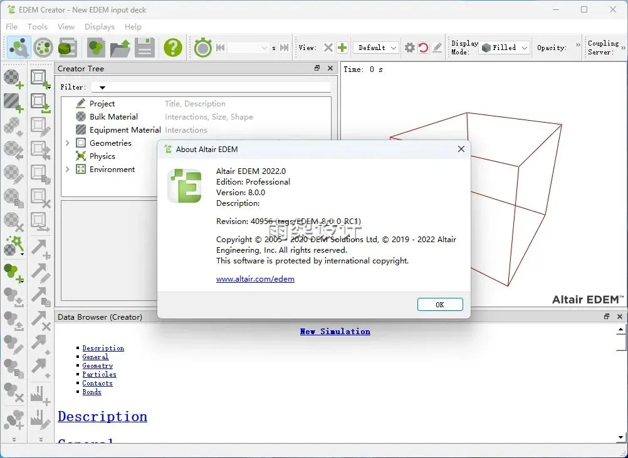This screenshot has width=628, height=458.
Task: Click Data Browser scroll down arrow
Action: coord(620,437)
